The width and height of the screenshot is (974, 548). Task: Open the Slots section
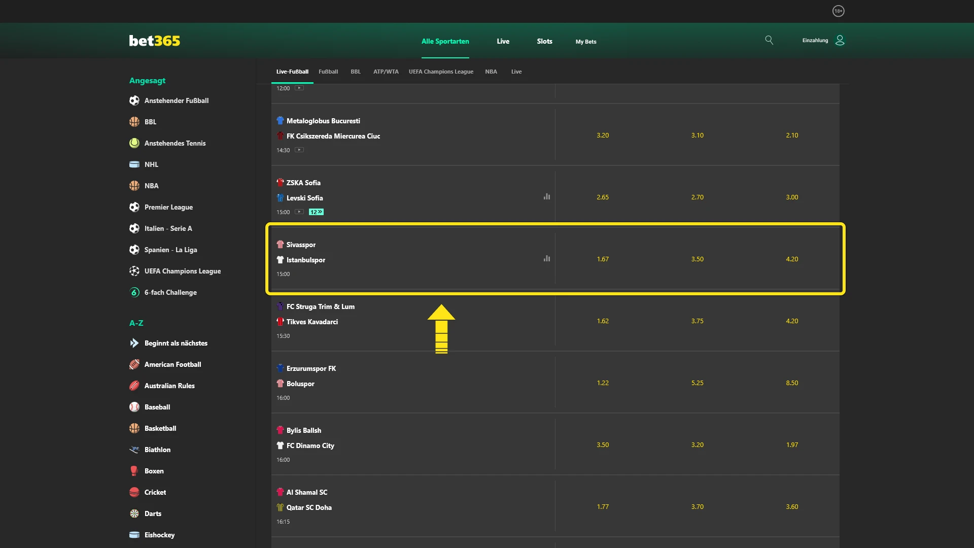(544, 42)
